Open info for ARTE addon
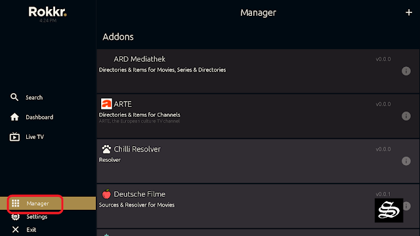 pos(406,116)
